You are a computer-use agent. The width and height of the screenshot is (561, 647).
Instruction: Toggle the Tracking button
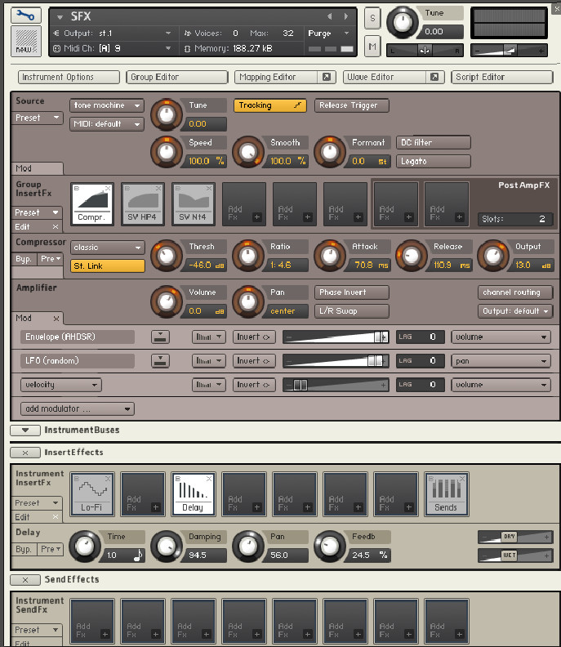pos(269,105)
